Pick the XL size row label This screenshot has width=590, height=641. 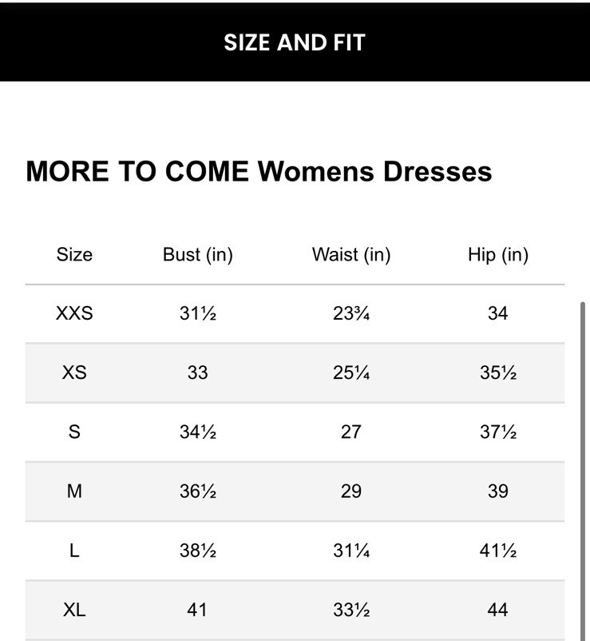pyautogui.click(x=74, y=610)
